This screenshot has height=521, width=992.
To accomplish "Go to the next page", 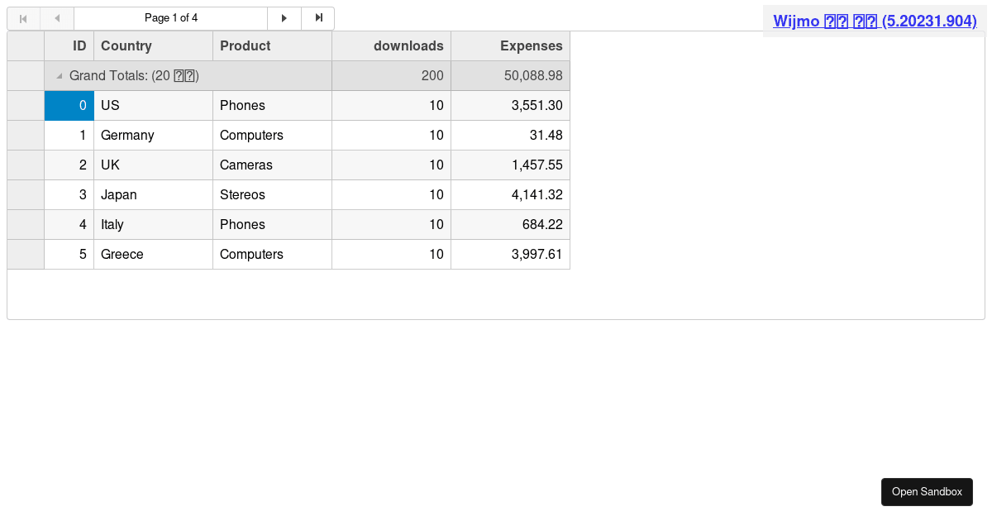I will pos(284,18).
